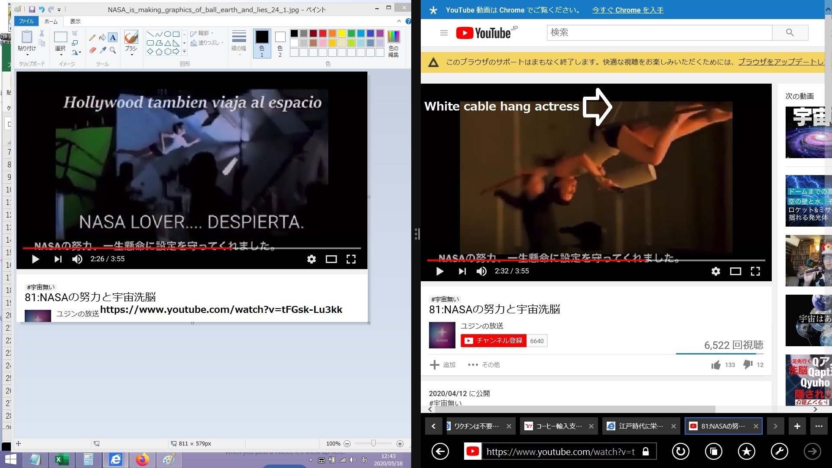Image resolution: width=832 pixels, height=468 pixels.
Task: Click the チャンネル登録 subscribe button
Action: 493,341
